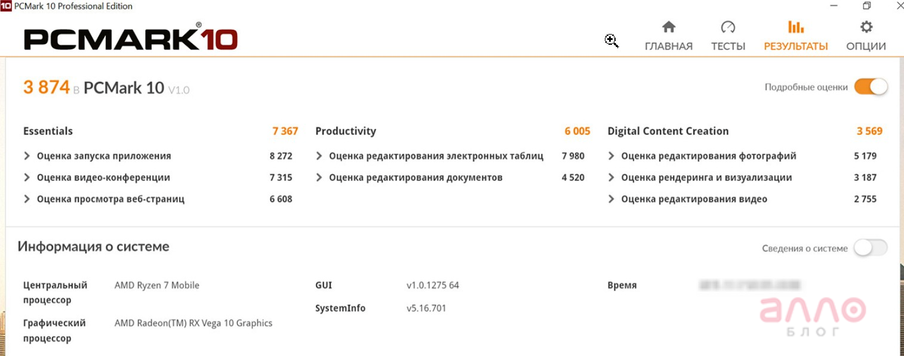
Task: Click the score value 3 187
Action: click(865, 178)
